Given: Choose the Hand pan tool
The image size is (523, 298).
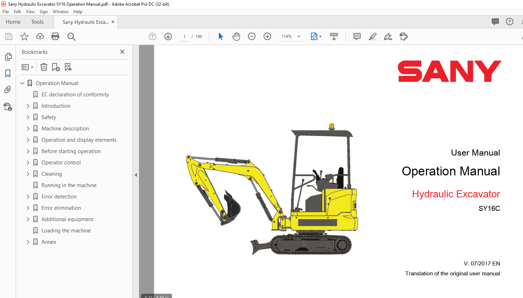Looking at the screenshot, I should tap(236, 36).
